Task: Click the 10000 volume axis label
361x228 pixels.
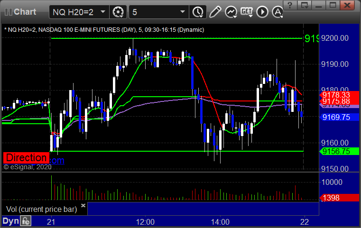Action: [x=332, y=182]
